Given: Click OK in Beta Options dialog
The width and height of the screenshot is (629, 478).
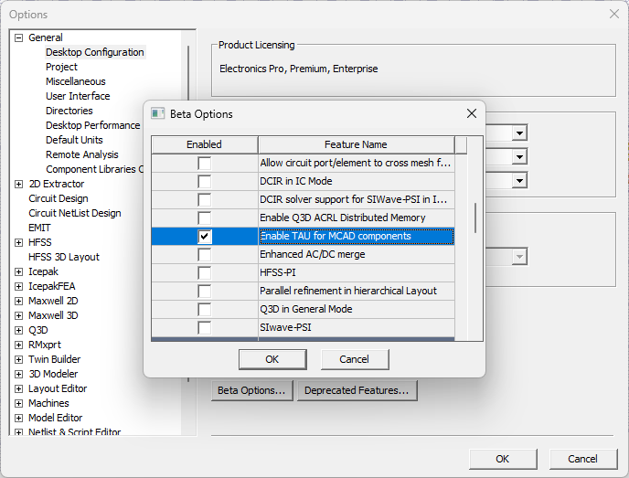Looking at the screenshot, I should click(x=272, y=359).
